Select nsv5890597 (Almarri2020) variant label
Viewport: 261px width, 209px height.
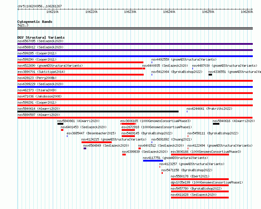point(39,115)
